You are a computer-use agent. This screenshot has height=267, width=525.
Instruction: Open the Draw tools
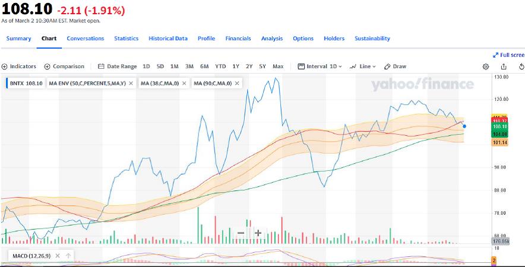pyautogui.click(x=396, y=66)
